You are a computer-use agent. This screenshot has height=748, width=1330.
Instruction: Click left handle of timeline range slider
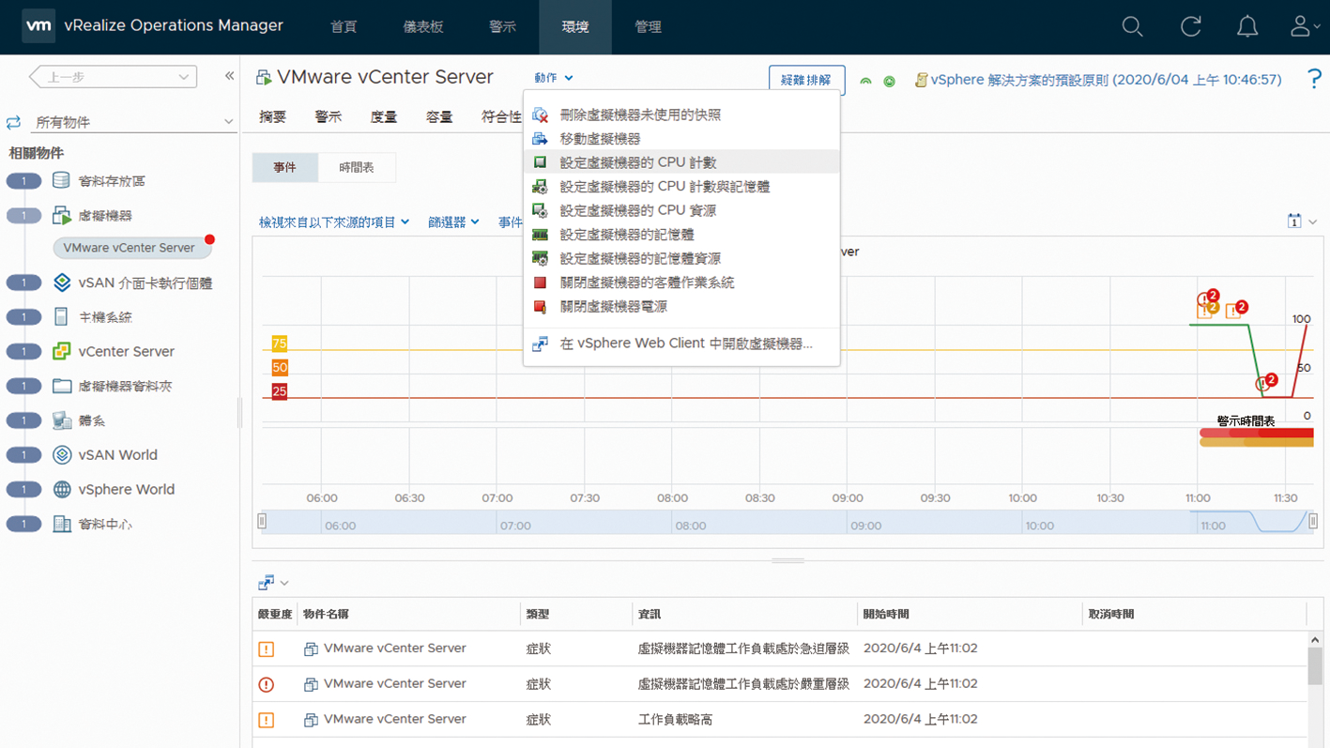pyautogui.click(x=262, y=522)
